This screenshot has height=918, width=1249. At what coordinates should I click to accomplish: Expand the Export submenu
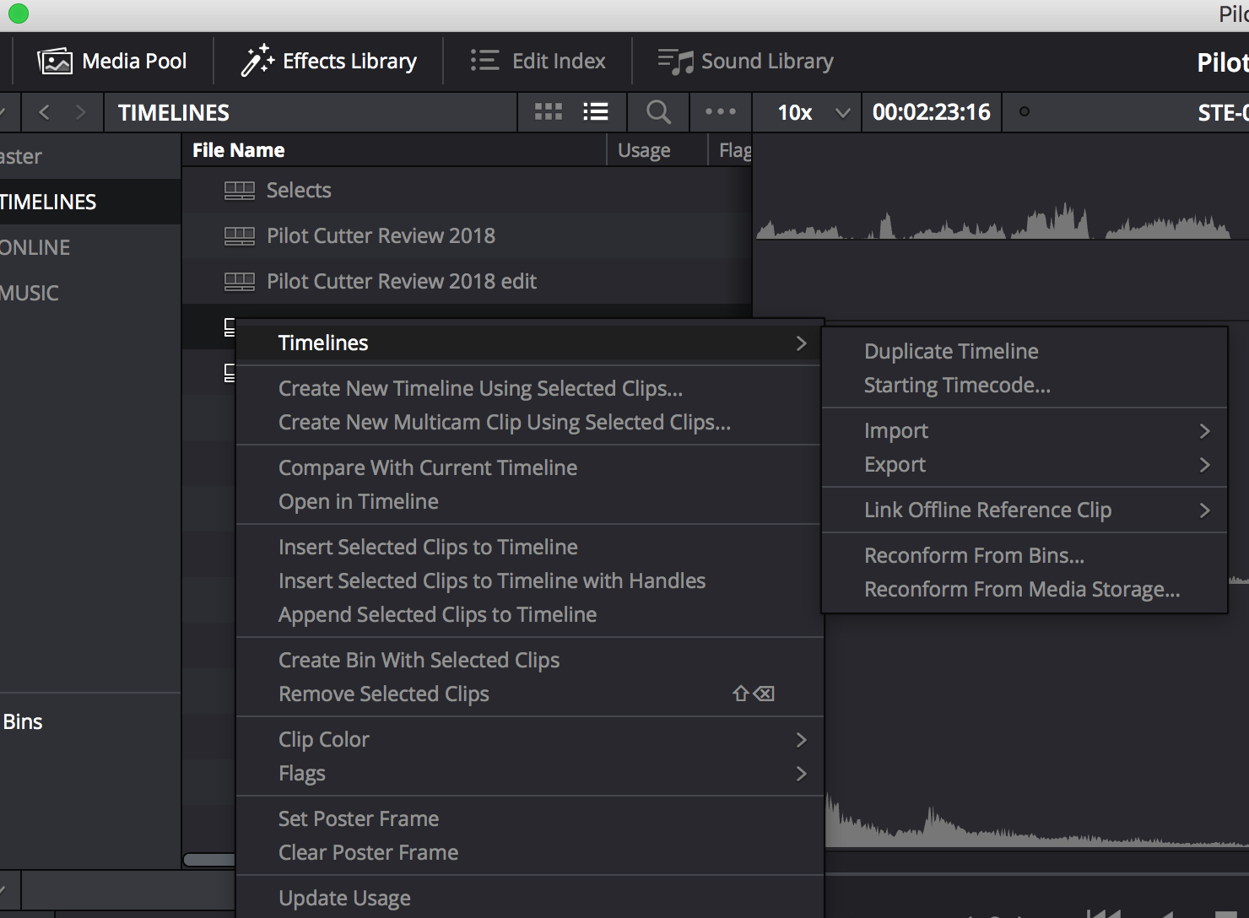[1025, 464]
